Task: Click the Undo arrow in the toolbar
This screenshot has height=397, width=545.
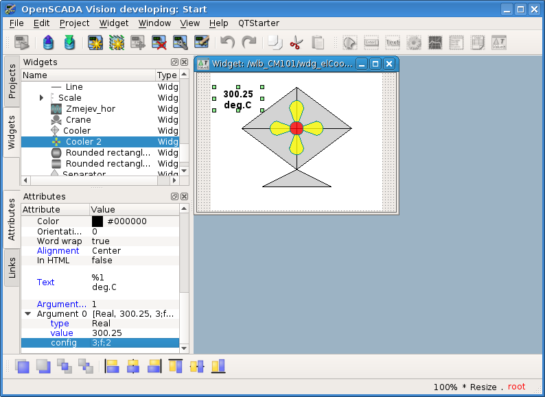Action: point(227,43)
